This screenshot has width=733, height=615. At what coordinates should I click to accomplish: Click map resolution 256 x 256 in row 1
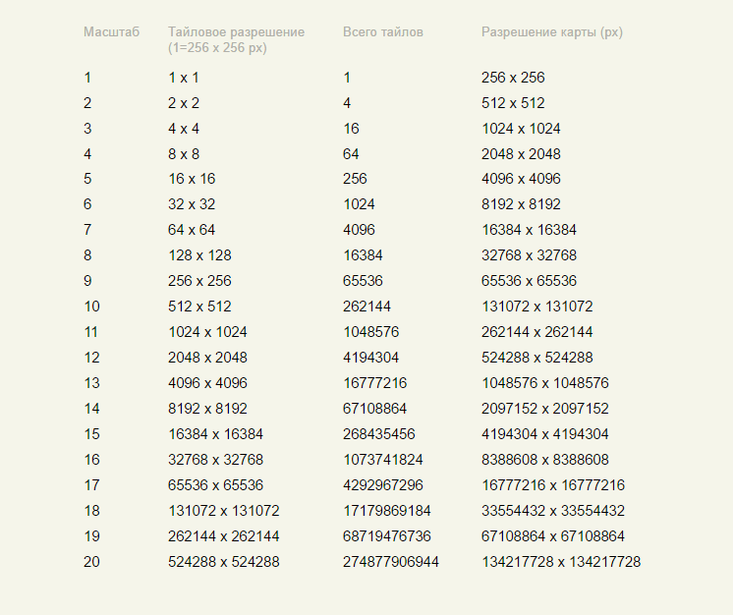point(513,78)
